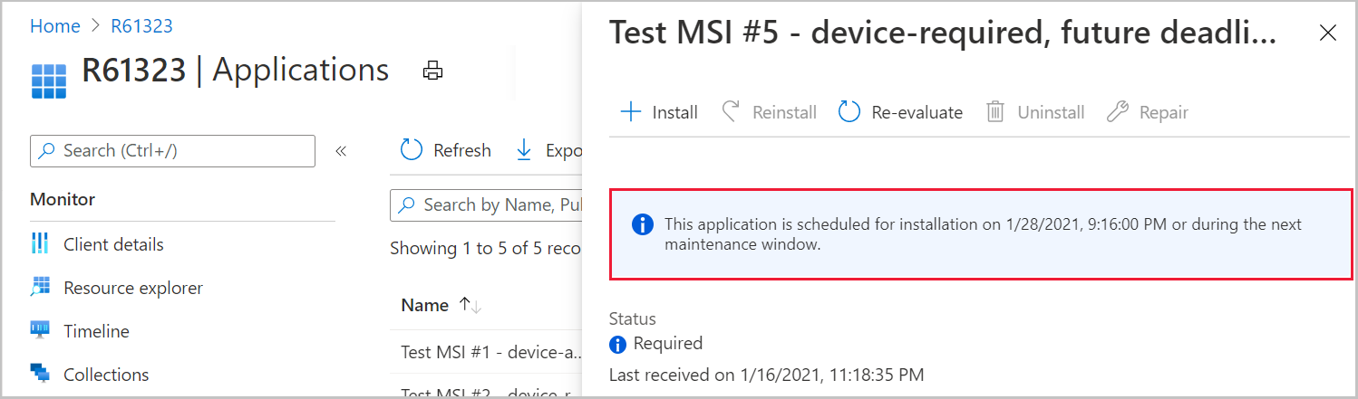The width and height of the screenshot is (1358, 399).
Task: Click the Refresh icon in toolbar
Action: pos(412,150)
